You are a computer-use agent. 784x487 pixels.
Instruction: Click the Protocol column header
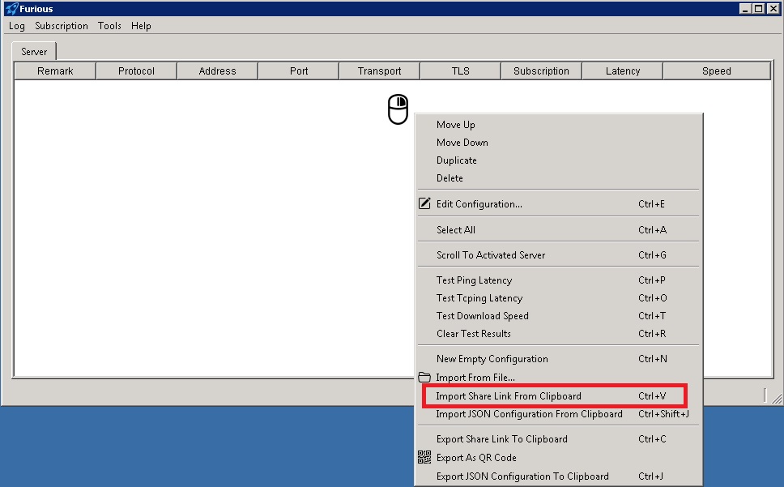pos(136,71)
